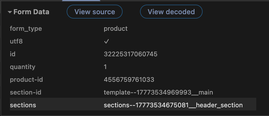This screenshot has width=269, height=116.
Task: Click the utf8 parameter name
Action: tap(16, 41)
